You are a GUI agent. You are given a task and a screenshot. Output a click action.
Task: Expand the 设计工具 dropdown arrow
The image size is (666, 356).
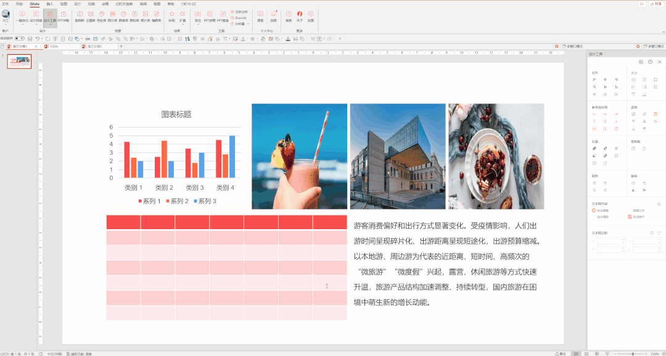[50, 24]
